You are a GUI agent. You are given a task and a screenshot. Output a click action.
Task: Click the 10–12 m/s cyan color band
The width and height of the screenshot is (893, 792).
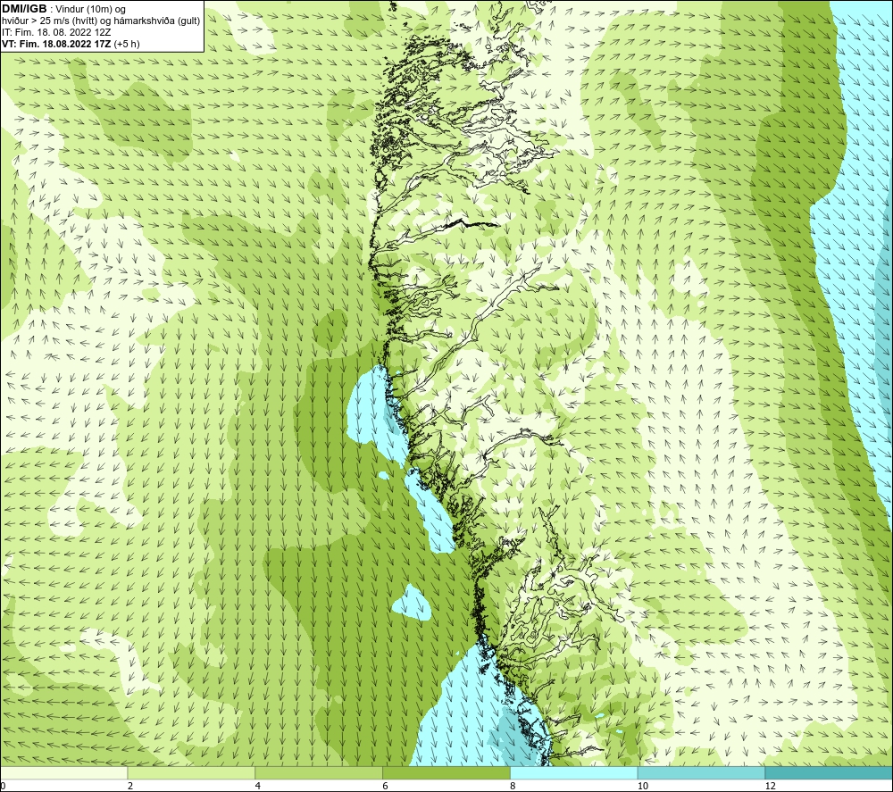click(702, 772)
